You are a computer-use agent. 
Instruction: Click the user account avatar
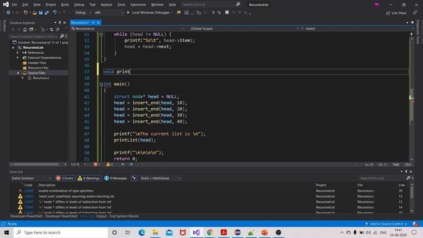(377, 5)
